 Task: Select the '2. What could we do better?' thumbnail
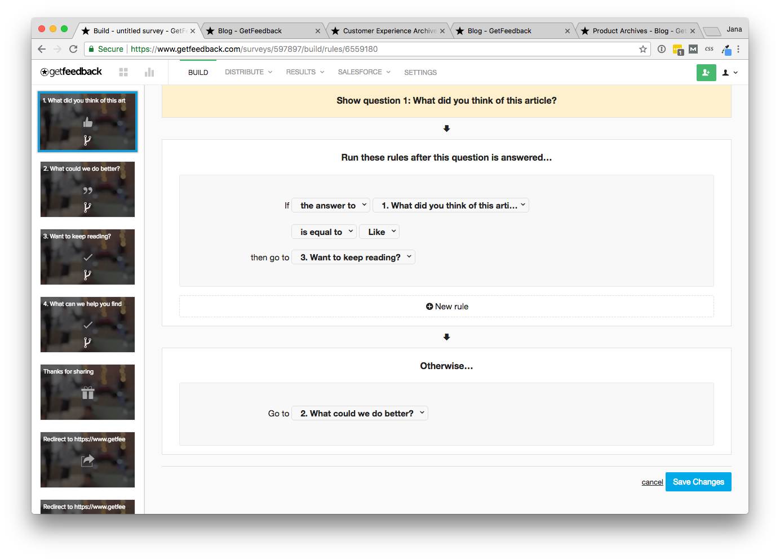click(x=87, y=189)
